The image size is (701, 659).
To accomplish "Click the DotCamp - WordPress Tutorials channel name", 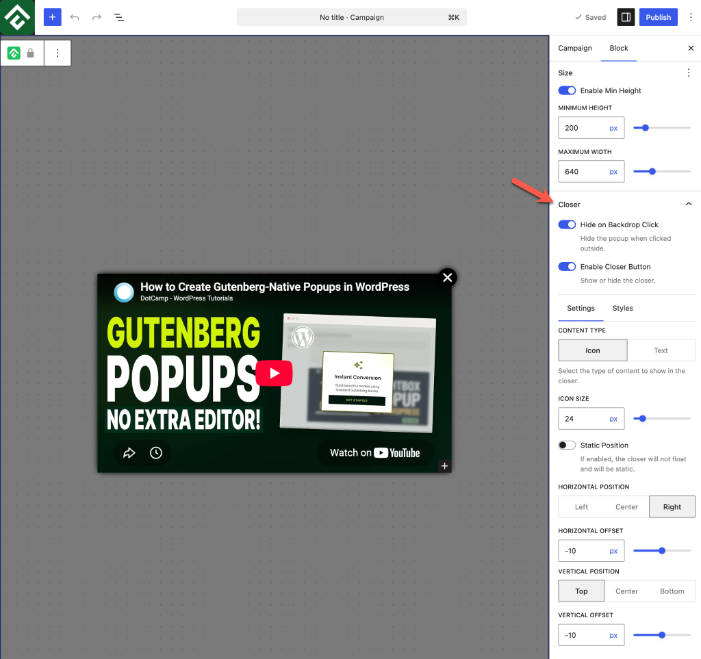I will (186, 298).
